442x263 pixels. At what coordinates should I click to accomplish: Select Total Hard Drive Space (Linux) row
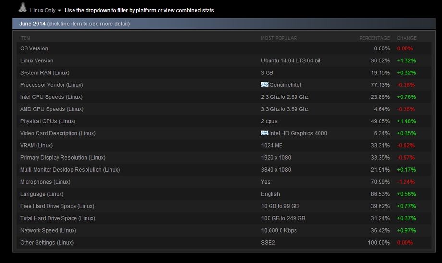[x=224, y=218]
